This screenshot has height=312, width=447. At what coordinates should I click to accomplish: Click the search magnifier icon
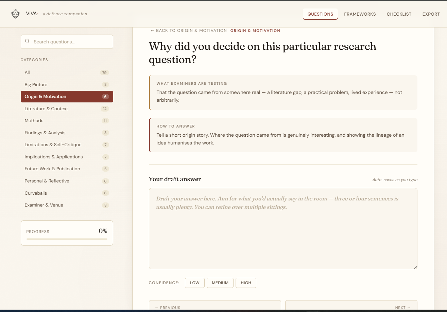[27, 41]
